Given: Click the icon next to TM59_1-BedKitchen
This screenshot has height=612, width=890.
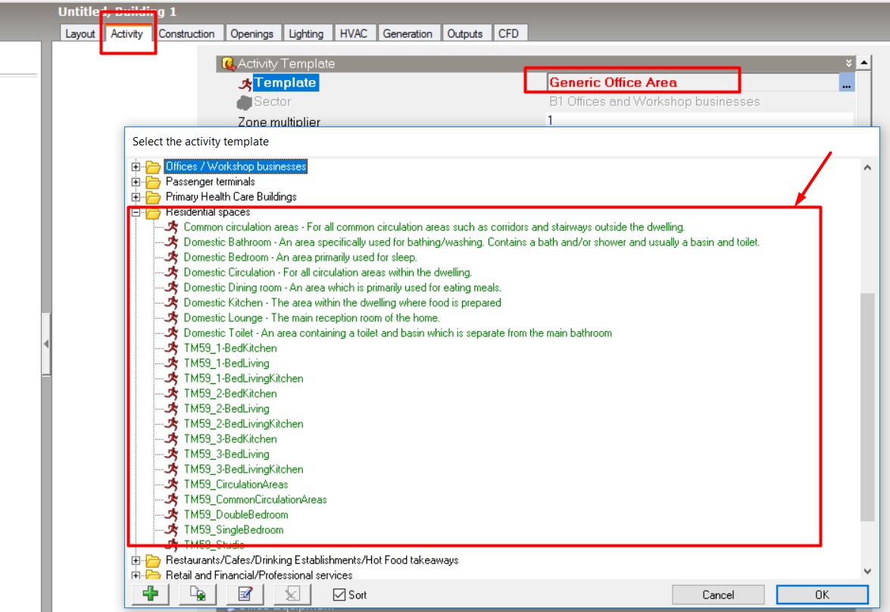Looking at the screenshot, I should 171,348.
